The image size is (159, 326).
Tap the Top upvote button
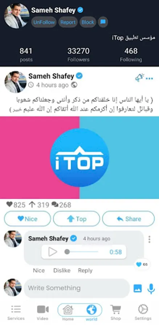77,219
